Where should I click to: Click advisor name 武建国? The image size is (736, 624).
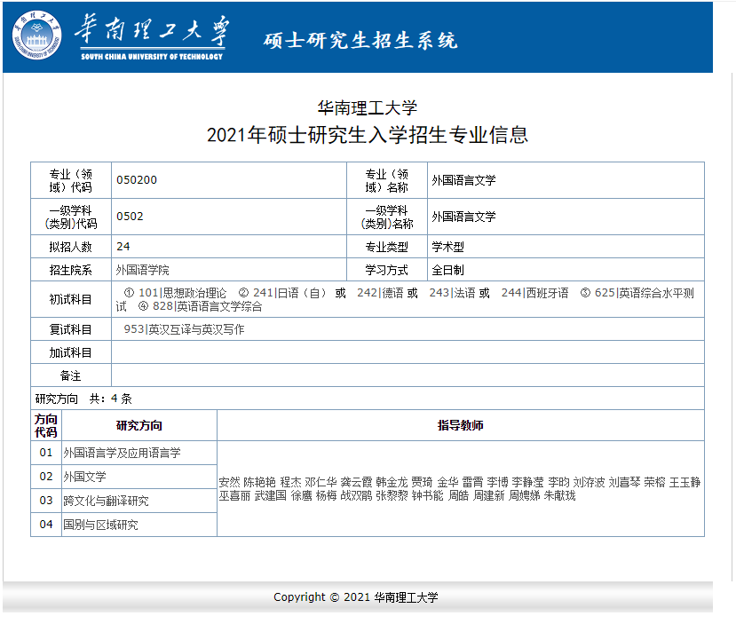[x=271, y=496]
